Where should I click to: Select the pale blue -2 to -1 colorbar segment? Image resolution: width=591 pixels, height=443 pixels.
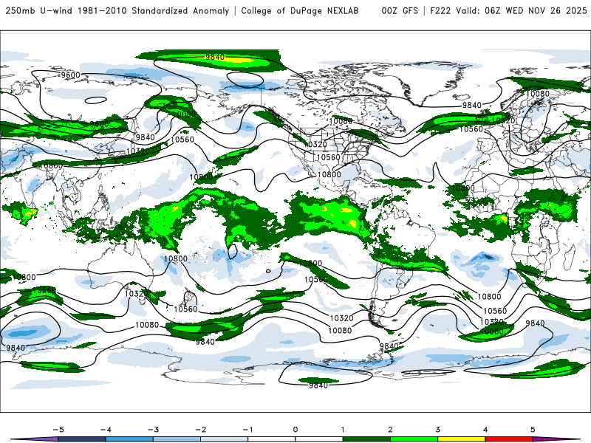(224, 439)
